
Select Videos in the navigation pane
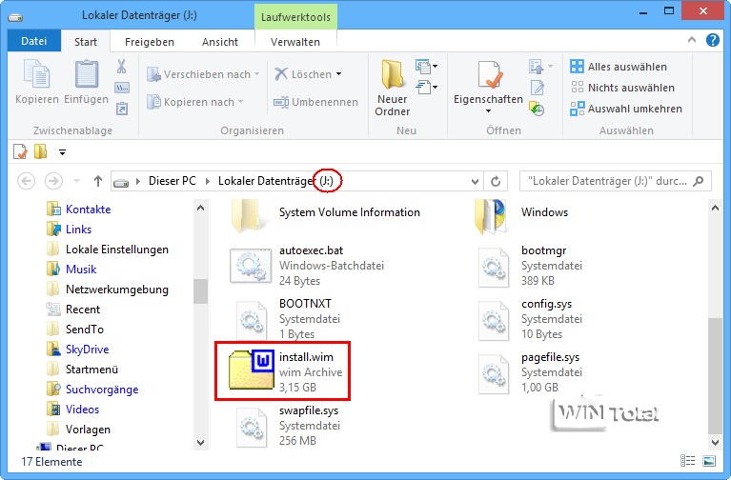pyautogui.click(x=73, y=410)
